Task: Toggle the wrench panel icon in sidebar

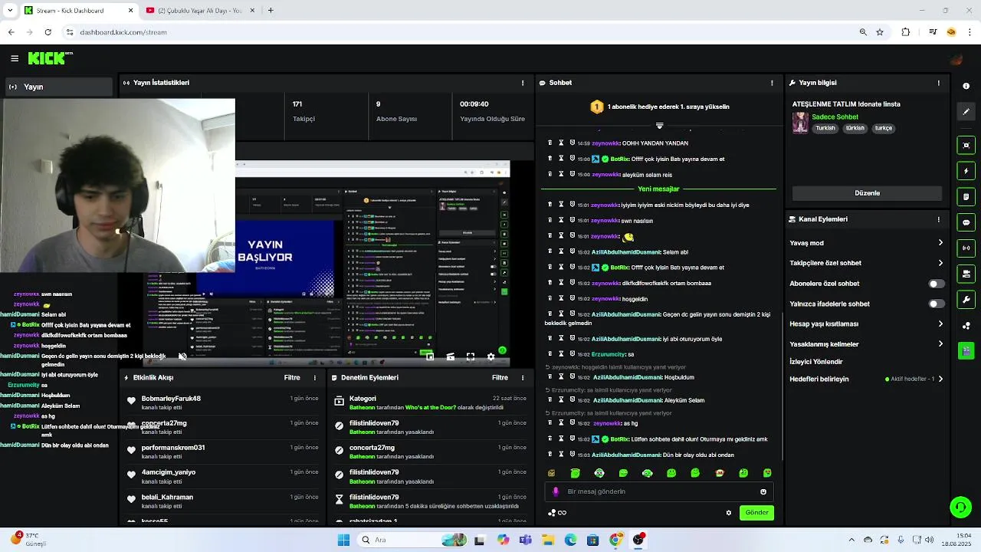Action: point(966,300)
